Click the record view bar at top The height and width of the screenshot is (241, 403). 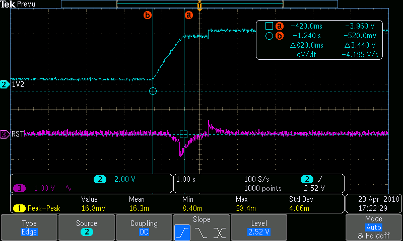tap(199, 4)
